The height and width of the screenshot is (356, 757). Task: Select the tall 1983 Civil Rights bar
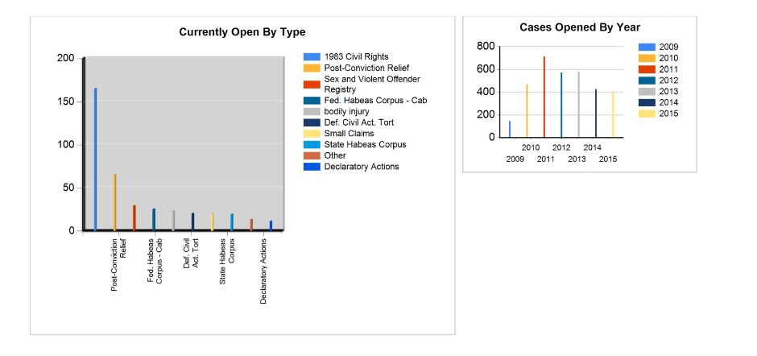[95, 159]
